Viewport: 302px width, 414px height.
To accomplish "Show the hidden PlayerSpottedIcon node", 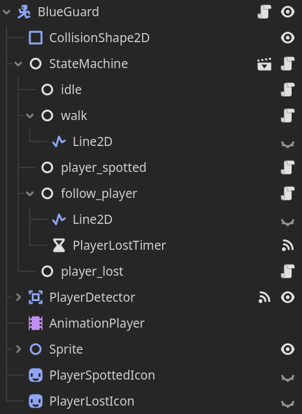I will tap(288, 378).
